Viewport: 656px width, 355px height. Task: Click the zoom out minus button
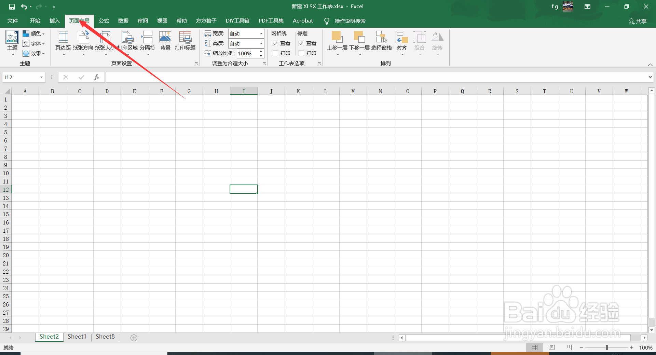[582, 347]
